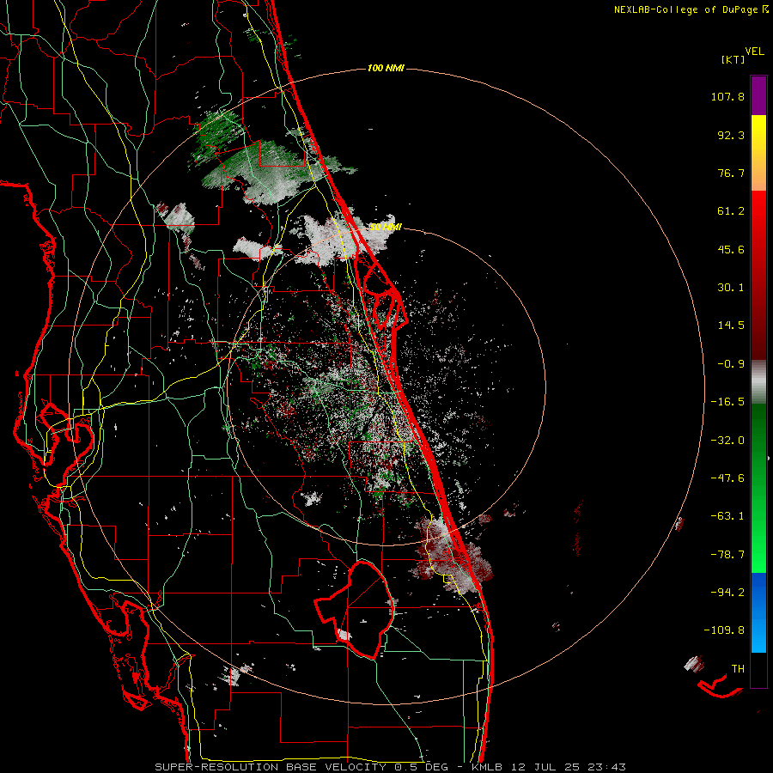Pick the -32.0 legend value
This screenshot has height=773, width=773.
[x=727, y=441]
